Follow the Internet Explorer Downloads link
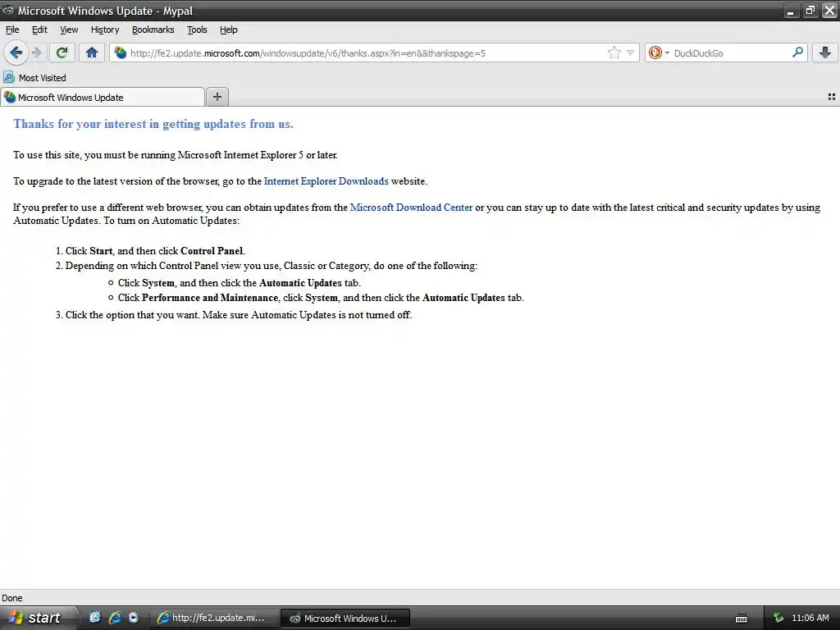The height and width of the screenshot is (630, 840). click(x=326, y=181)
